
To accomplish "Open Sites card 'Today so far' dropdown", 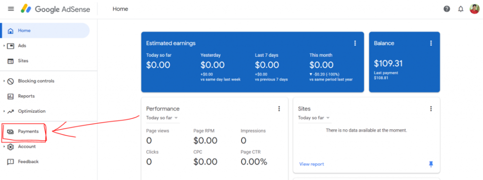I will click(314, 118).
